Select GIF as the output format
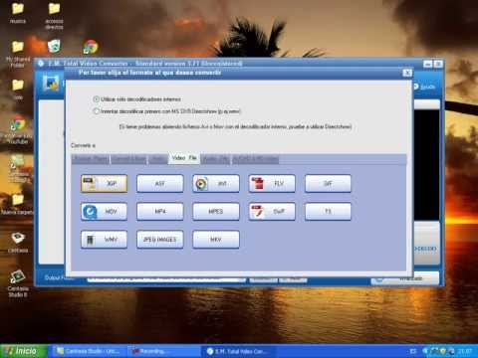Screen dimensions: 478x358 point(328,183)
